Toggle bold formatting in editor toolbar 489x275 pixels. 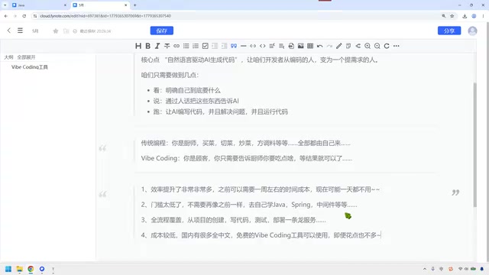[x=147, y=46]
